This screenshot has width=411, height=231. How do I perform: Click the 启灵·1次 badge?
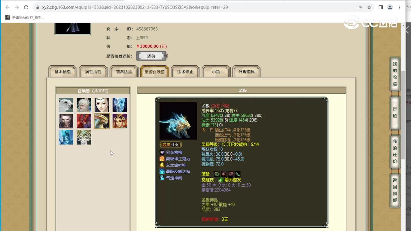click(171, 145)
